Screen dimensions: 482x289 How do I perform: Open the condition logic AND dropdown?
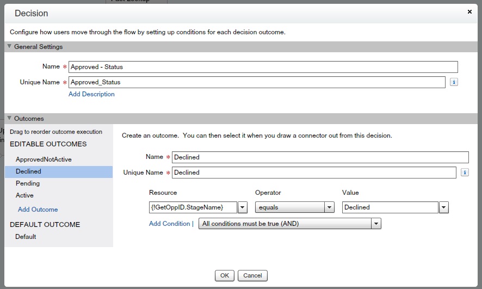point(375,224)
